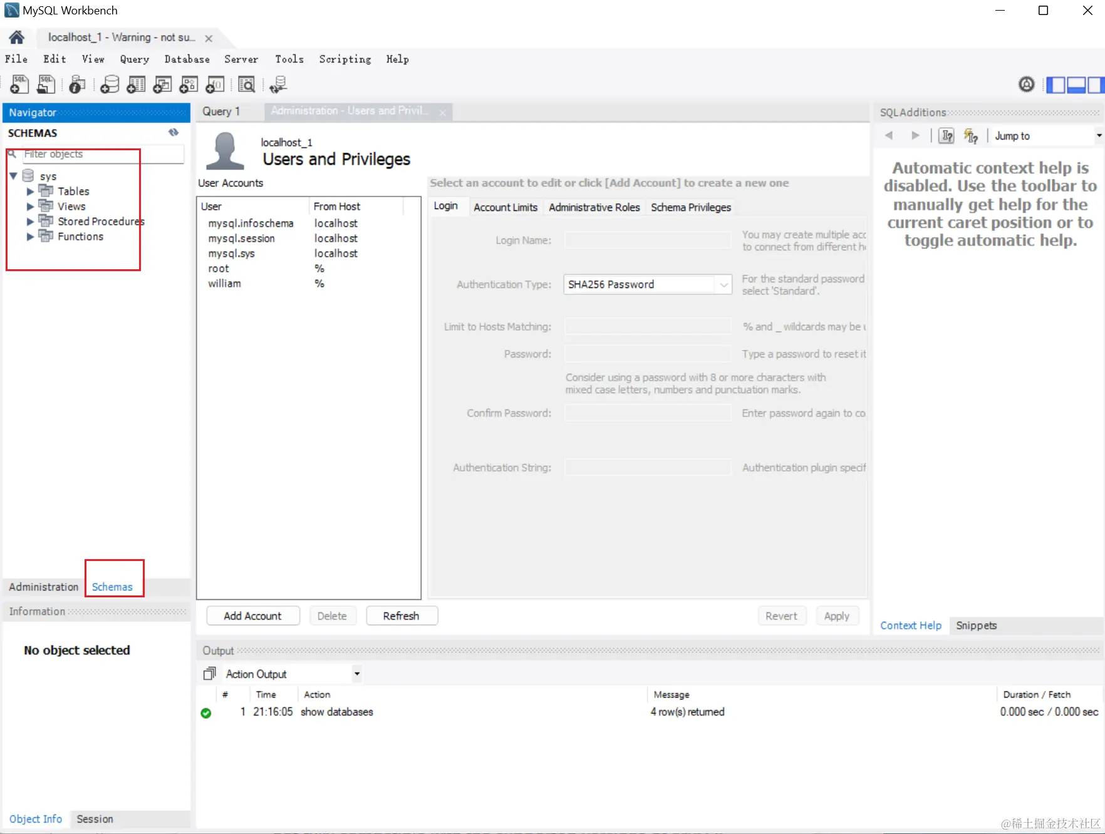Close the Administration - Users and Privileges tab
Image resolution: width=1105 pixels, height=834 pixels.
point(443,113)
